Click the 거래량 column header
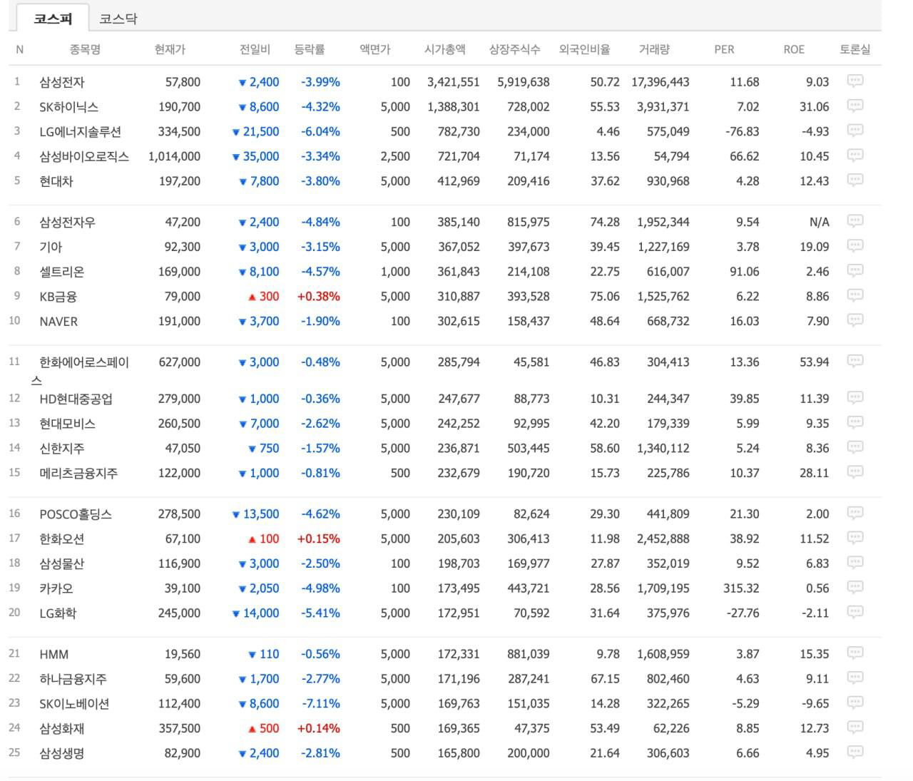The image size is (913, 781). 654,49
